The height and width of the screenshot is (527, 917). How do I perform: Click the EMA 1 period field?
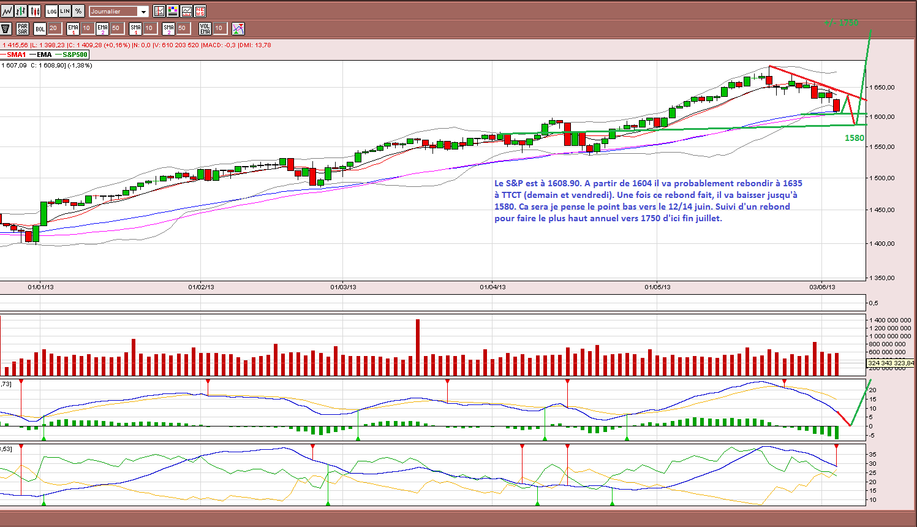click(87, 28)
